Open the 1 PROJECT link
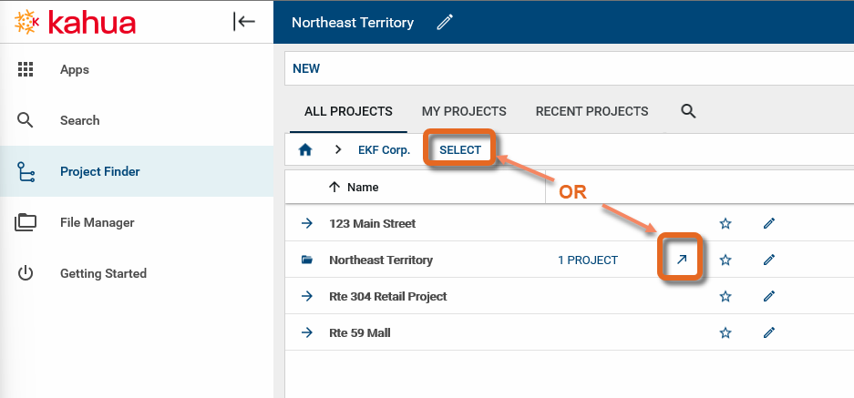The width and height of the screenshot is (854, 398). [588, 260]
